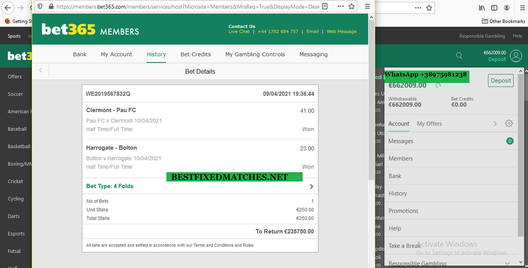Open Firefox library icon
Viewport: 528px width, 268px height.
482,7
